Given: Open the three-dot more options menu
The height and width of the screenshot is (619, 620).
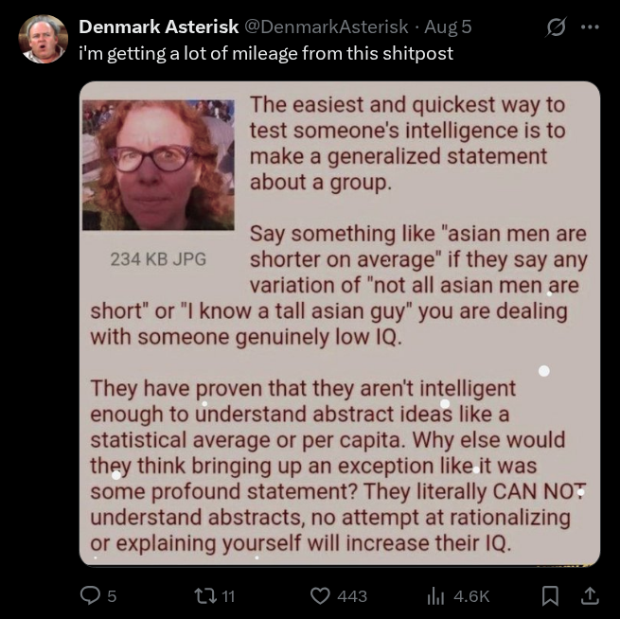Looking at the screenshot, I should pyautogui.click(x=591, y=27).
